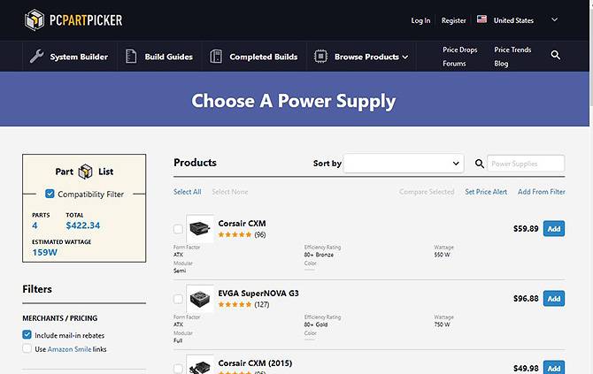Click the $96.88 price
Screen dimensions: 593x374
tap(526, 299)
